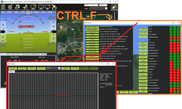Click the Custom DTED button
Image resolution: width=182 pixels, height=109 pixels.
pos(143,91)
